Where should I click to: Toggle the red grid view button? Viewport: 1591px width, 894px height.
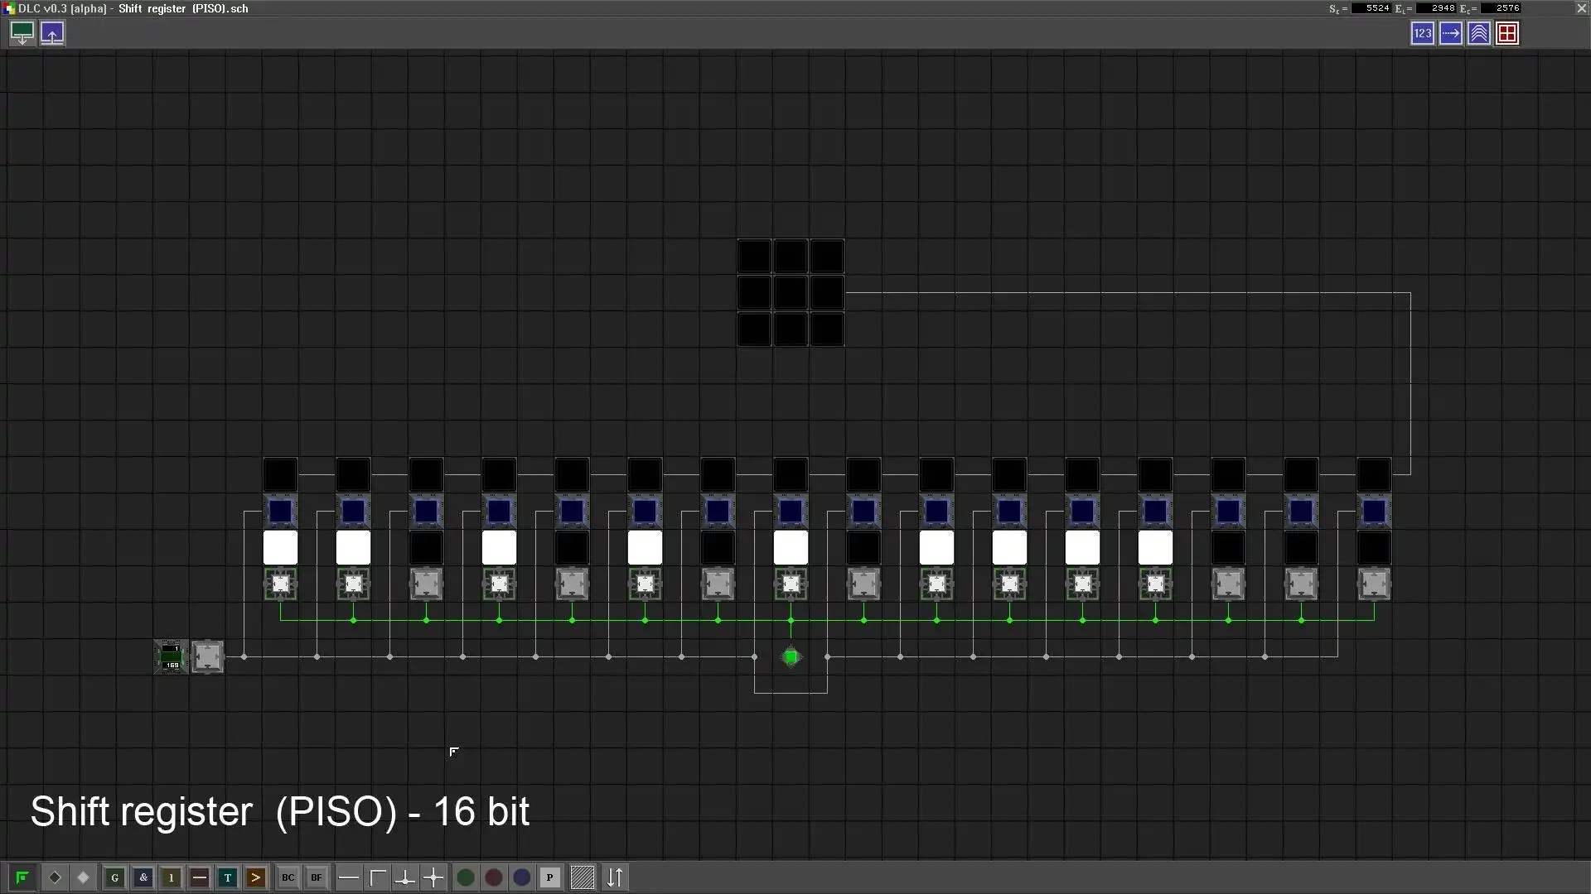(1507, 33)
